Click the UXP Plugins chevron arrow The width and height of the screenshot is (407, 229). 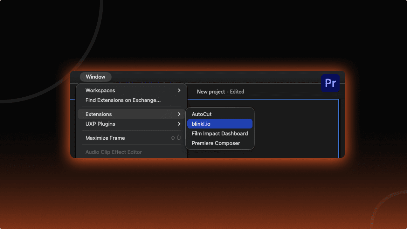click(179, 124)
